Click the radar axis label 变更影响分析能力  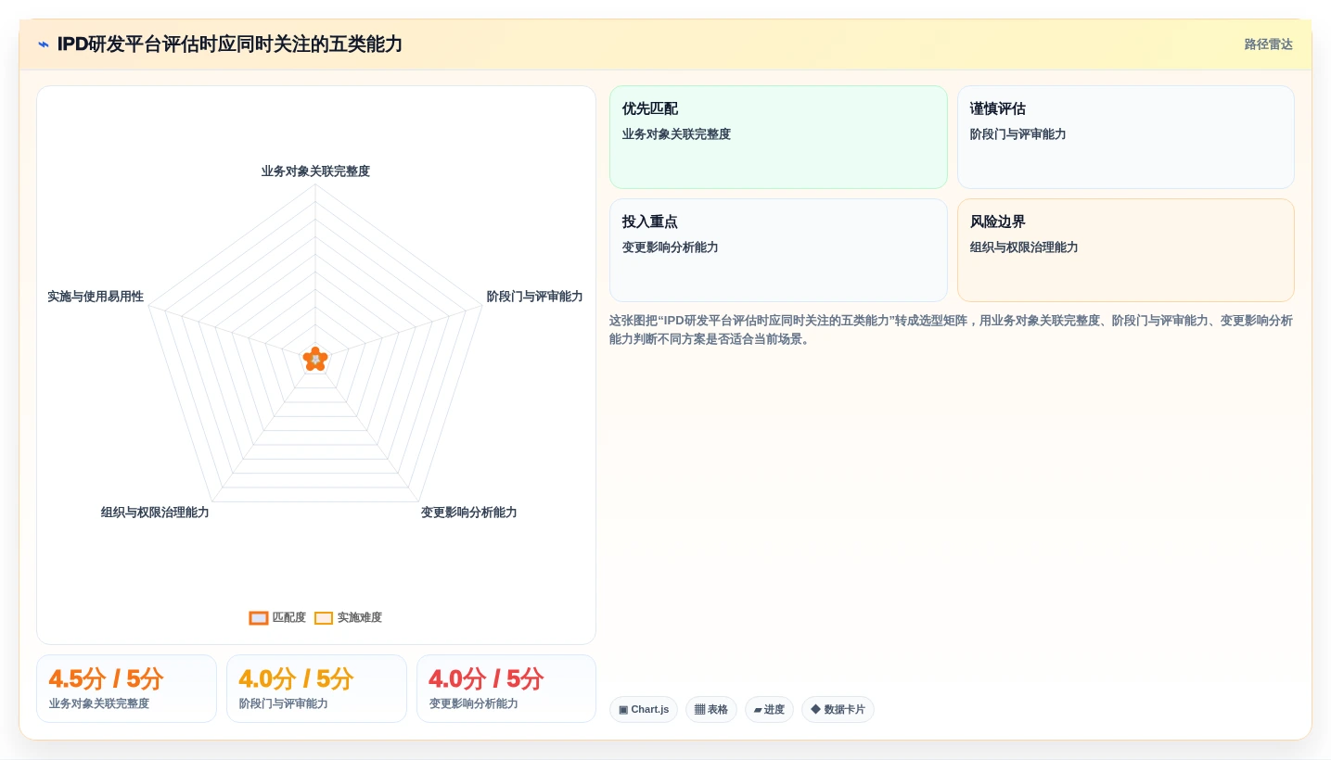point(468,513)
